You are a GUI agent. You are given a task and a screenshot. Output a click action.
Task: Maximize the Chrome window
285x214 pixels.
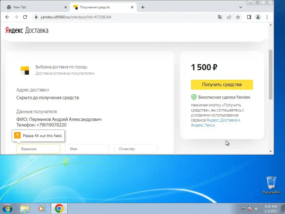(257, 3)
